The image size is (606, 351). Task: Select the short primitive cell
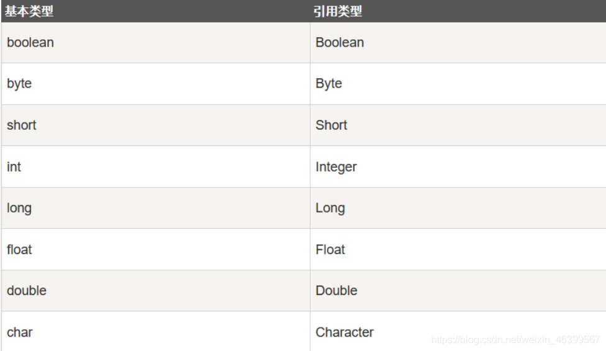[156, 125]
